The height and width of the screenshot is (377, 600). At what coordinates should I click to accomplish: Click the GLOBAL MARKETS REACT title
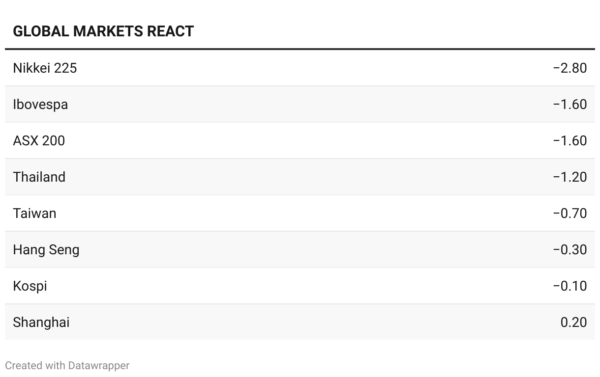(103, 31)
